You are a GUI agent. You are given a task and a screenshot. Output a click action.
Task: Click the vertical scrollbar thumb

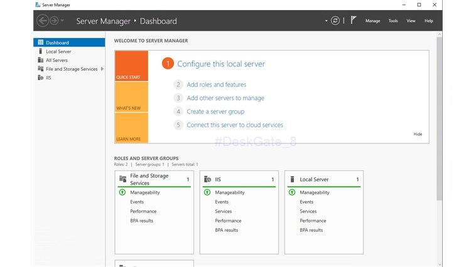coord(440,118)
